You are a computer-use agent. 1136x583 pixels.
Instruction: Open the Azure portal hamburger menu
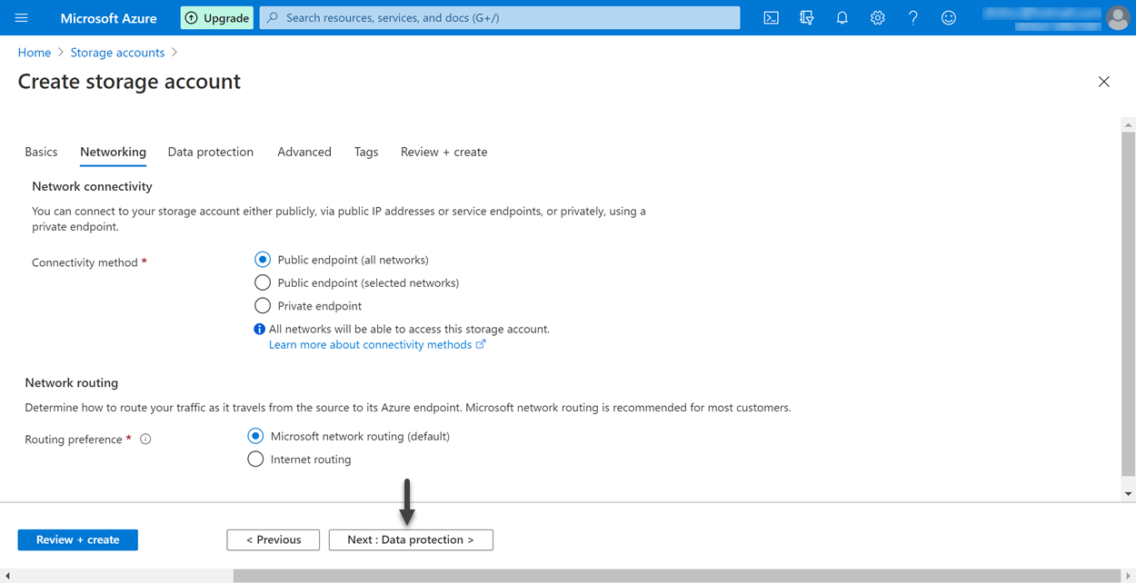pos(22,17)
